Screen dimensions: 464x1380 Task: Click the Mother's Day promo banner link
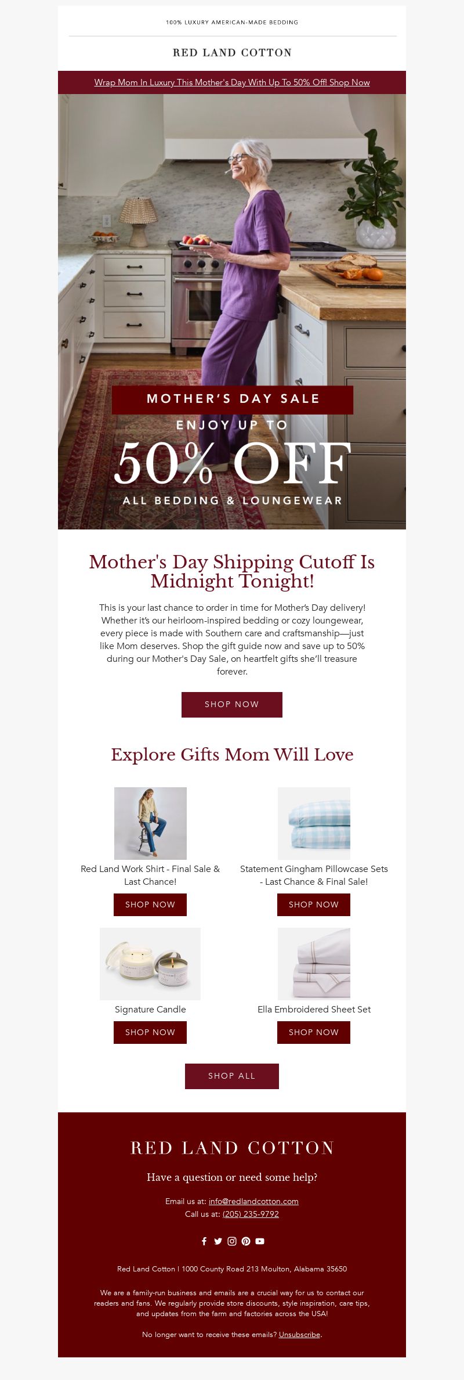click(232, 82)
